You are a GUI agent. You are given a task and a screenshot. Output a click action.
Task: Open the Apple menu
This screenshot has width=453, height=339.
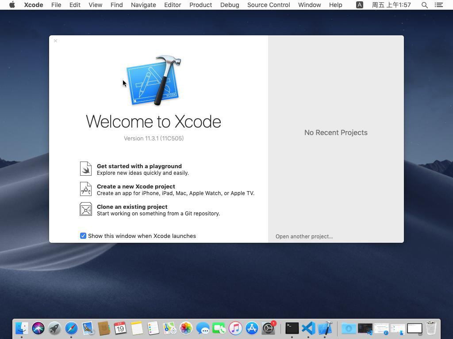[12, 5]
